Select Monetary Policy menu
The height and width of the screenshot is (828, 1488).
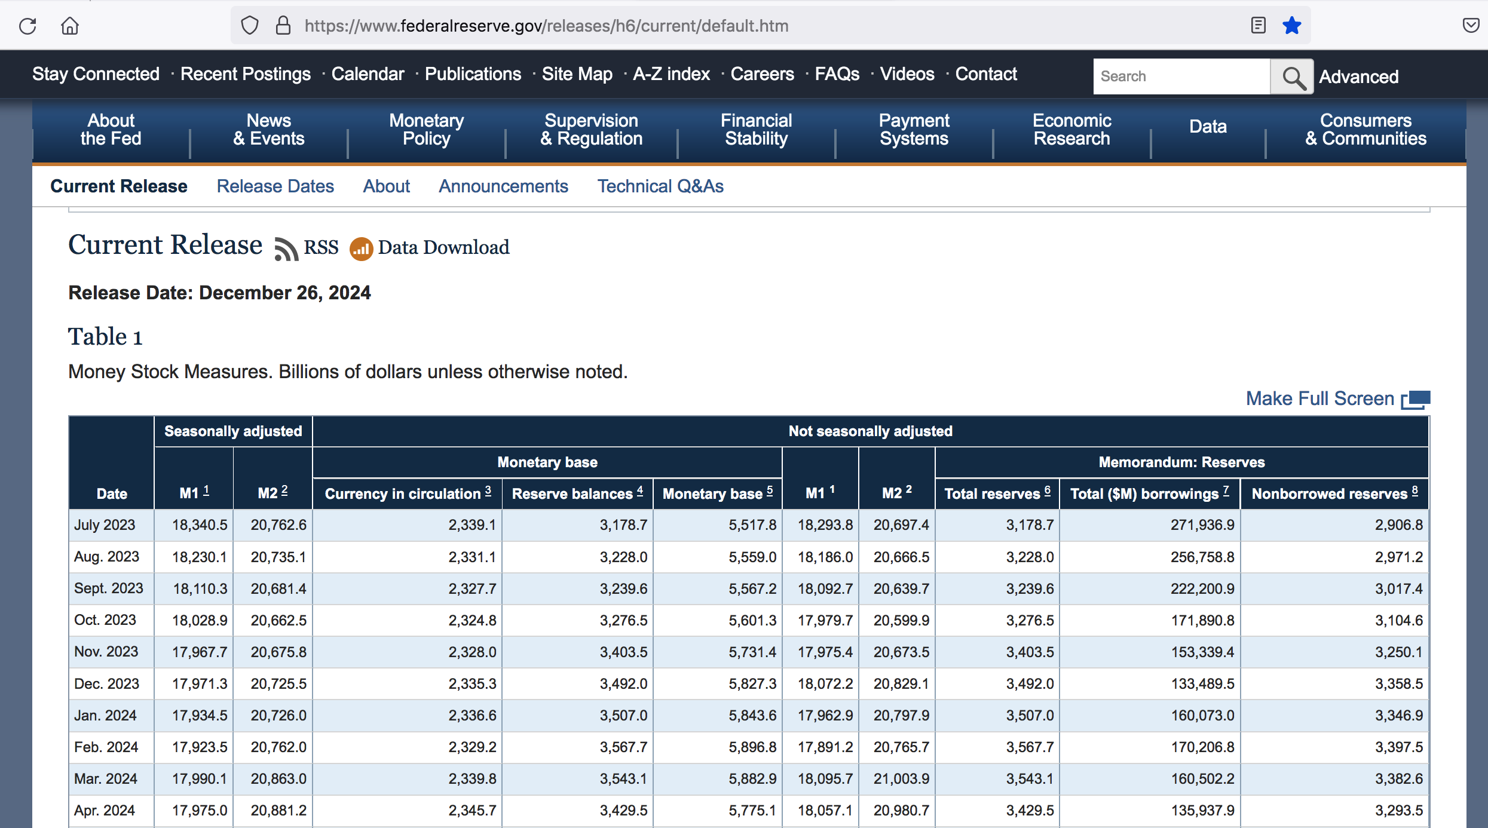click(x=427, y=130)
